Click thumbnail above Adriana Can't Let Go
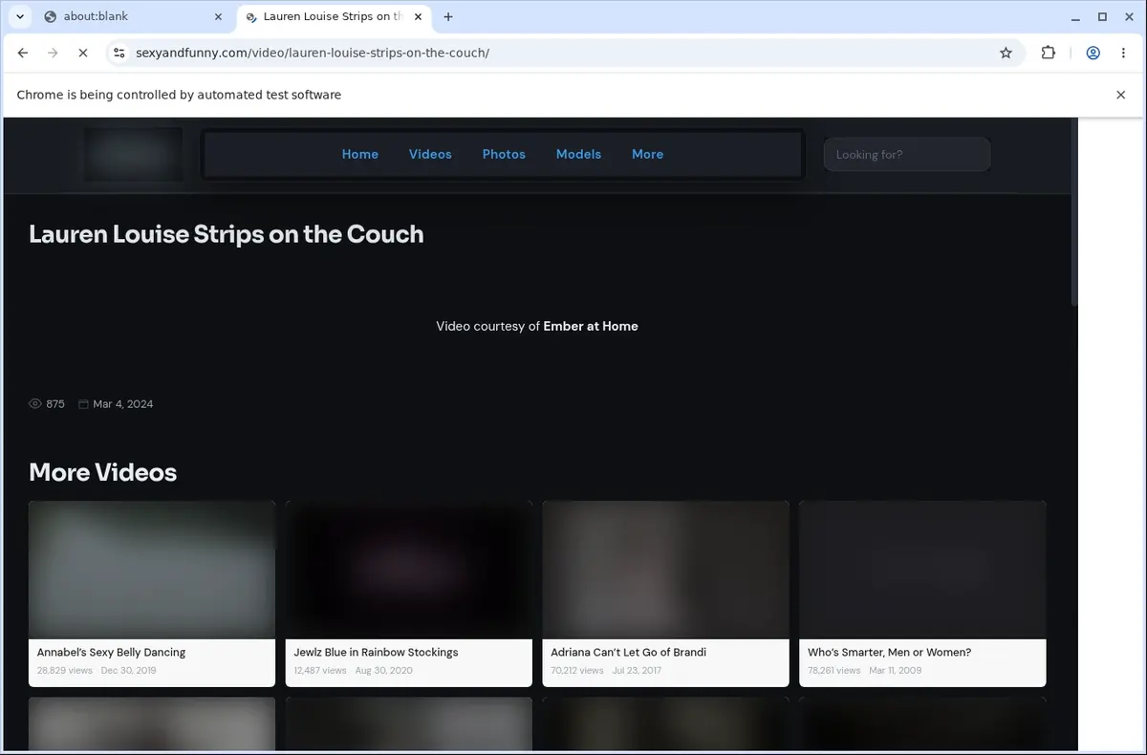Image resolution: width=1147 pixels, height=755 pixels. point(666,571)
